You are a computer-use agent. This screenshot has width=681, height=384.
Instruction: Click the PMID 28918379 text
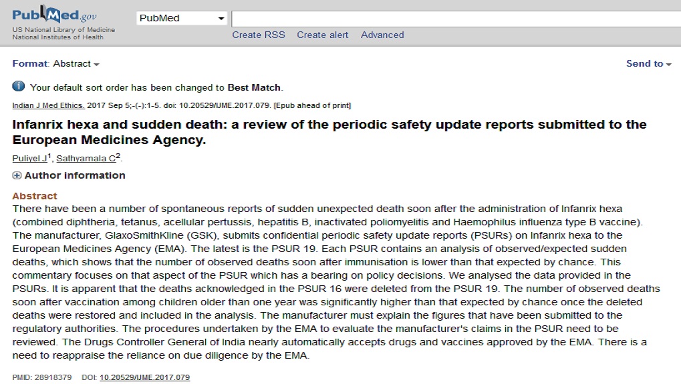[x=42, y=377]
